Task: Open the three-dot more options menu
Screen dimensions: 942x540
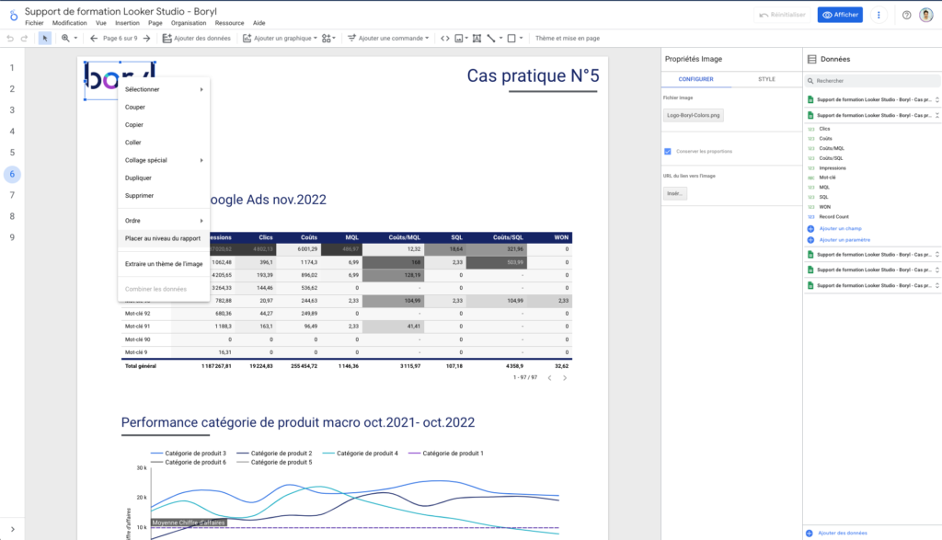Action: click(879, 15)
